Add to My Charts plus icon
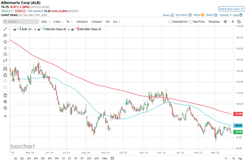 click(190, 15)
